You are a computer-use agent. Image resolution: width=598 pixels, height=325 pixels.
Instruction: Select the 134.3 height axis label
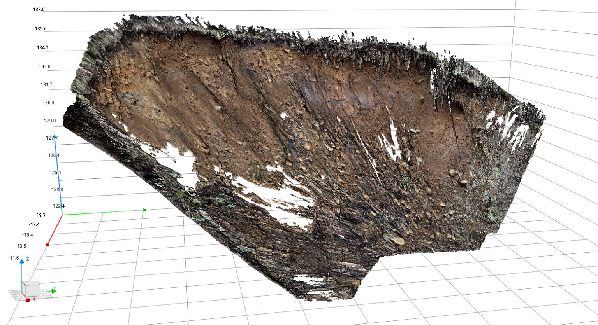click(42, 48)
